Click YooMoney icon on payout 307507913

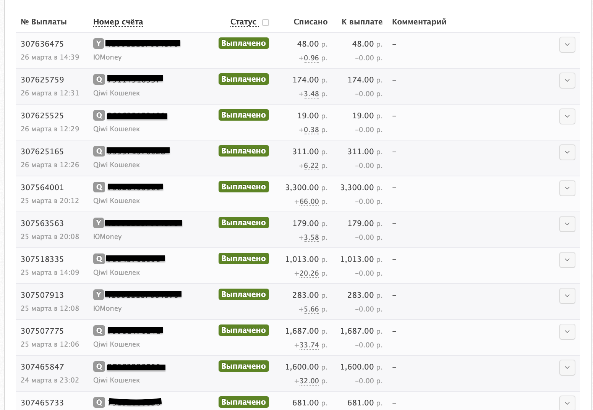click(x=99, y=295)
